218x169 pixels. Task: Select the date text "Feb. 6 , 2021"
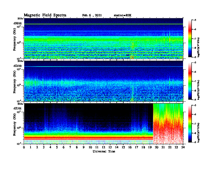(92, 15)
